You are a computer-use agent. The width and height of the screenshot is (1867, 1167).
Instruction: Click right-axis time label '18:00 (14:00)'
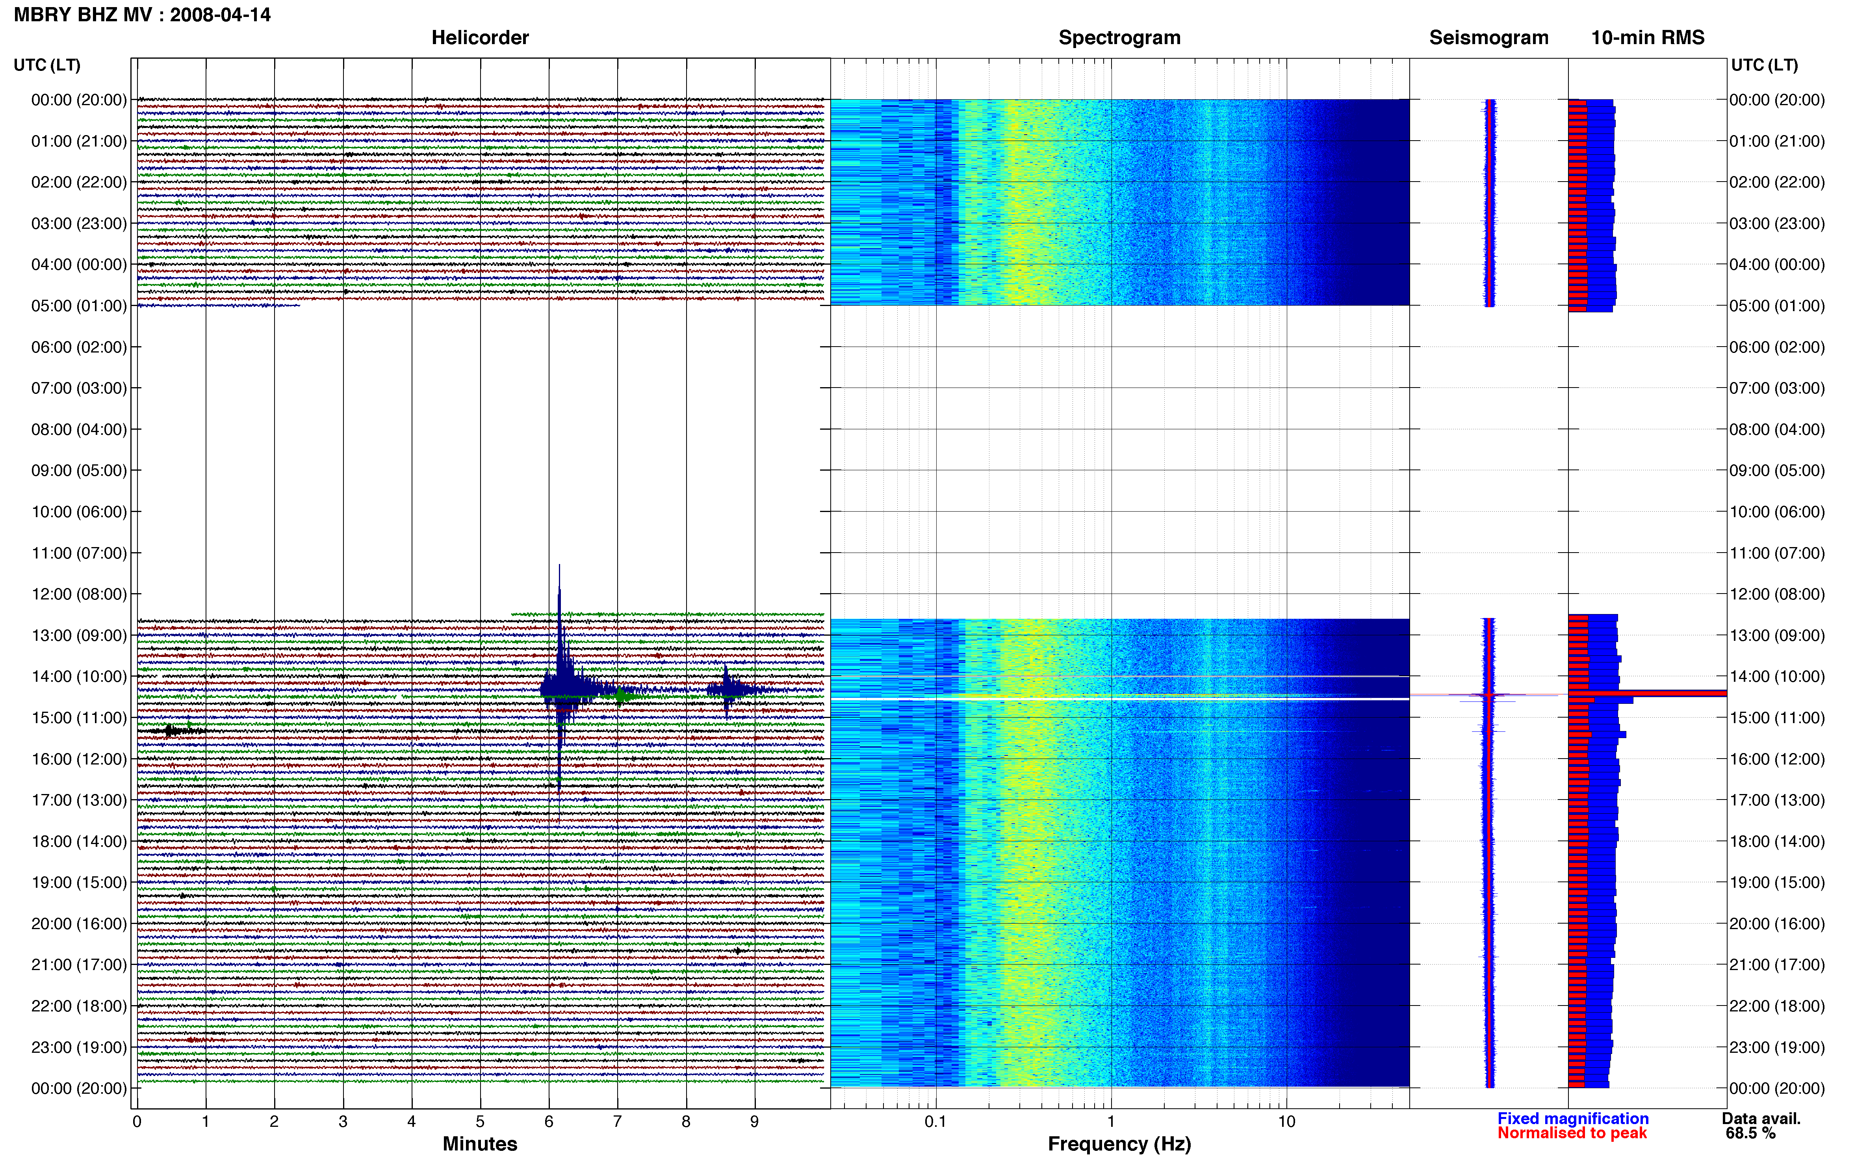[1777, 841]
